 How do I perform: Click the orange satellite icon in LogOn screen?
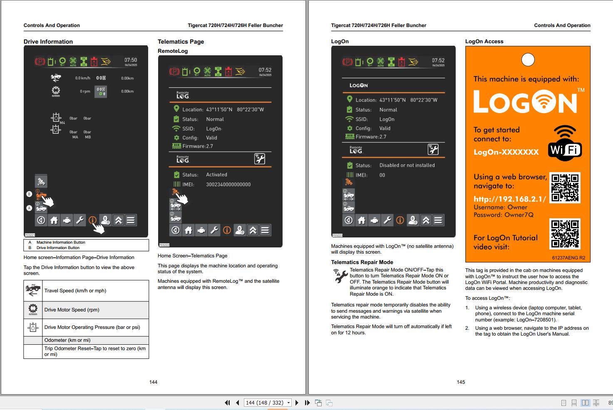pyautogui.click(x=349, y=182)
